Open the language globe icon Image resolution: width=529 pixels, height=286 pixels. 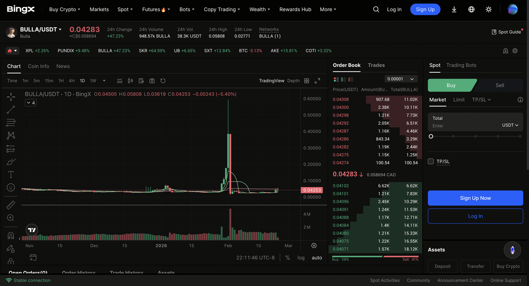click(x=471, y=10)
